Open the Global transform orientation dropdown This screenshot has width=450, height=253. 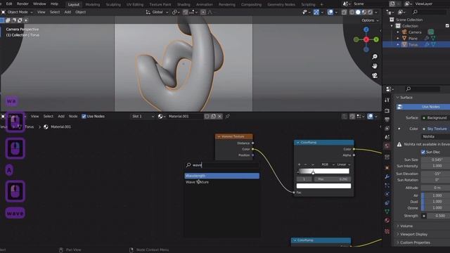[157, 13]
